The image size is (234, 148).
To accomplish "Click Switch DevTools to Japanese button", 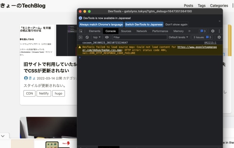I will pyautogui.click(x=144, y=25).
